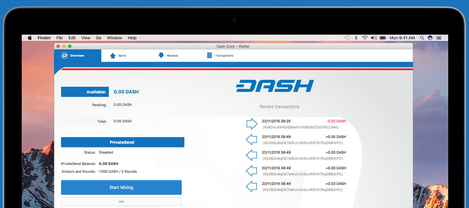Click the outgoing arrow icon of 09:26 transaction
The width and height of the screenshot is (469, 208).
(252, 124)
